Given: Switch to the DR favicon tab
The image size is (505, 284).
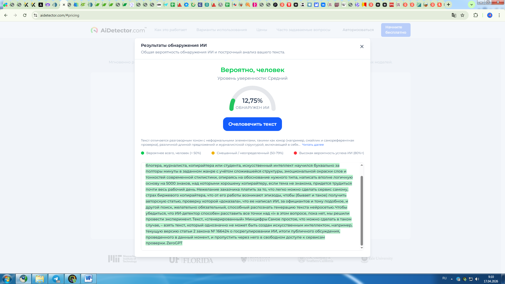Looking at the screenshot, I should 159,5.
